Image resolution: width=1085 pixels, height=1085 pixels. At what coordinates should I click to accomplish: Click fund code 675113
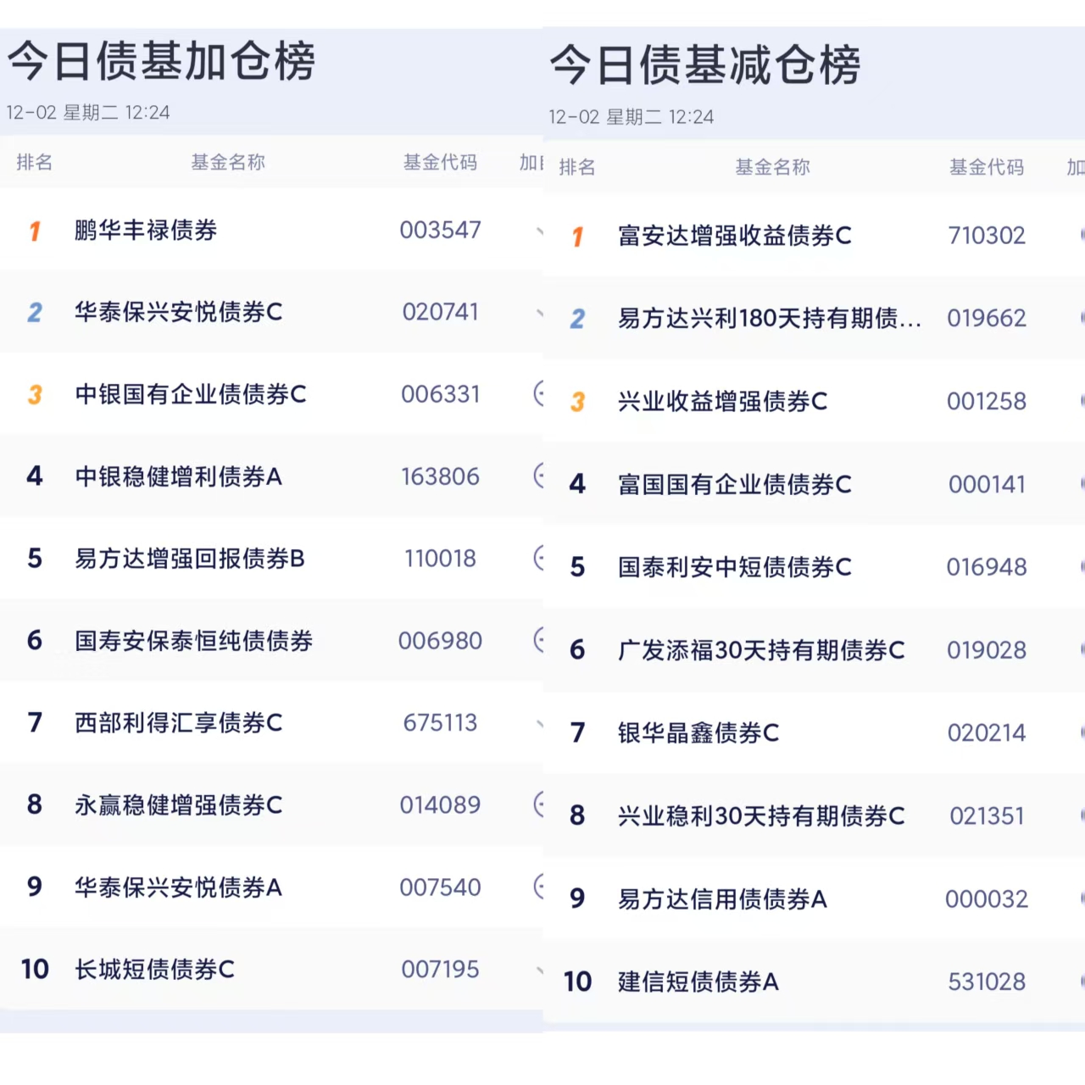[x=440, y=722]
